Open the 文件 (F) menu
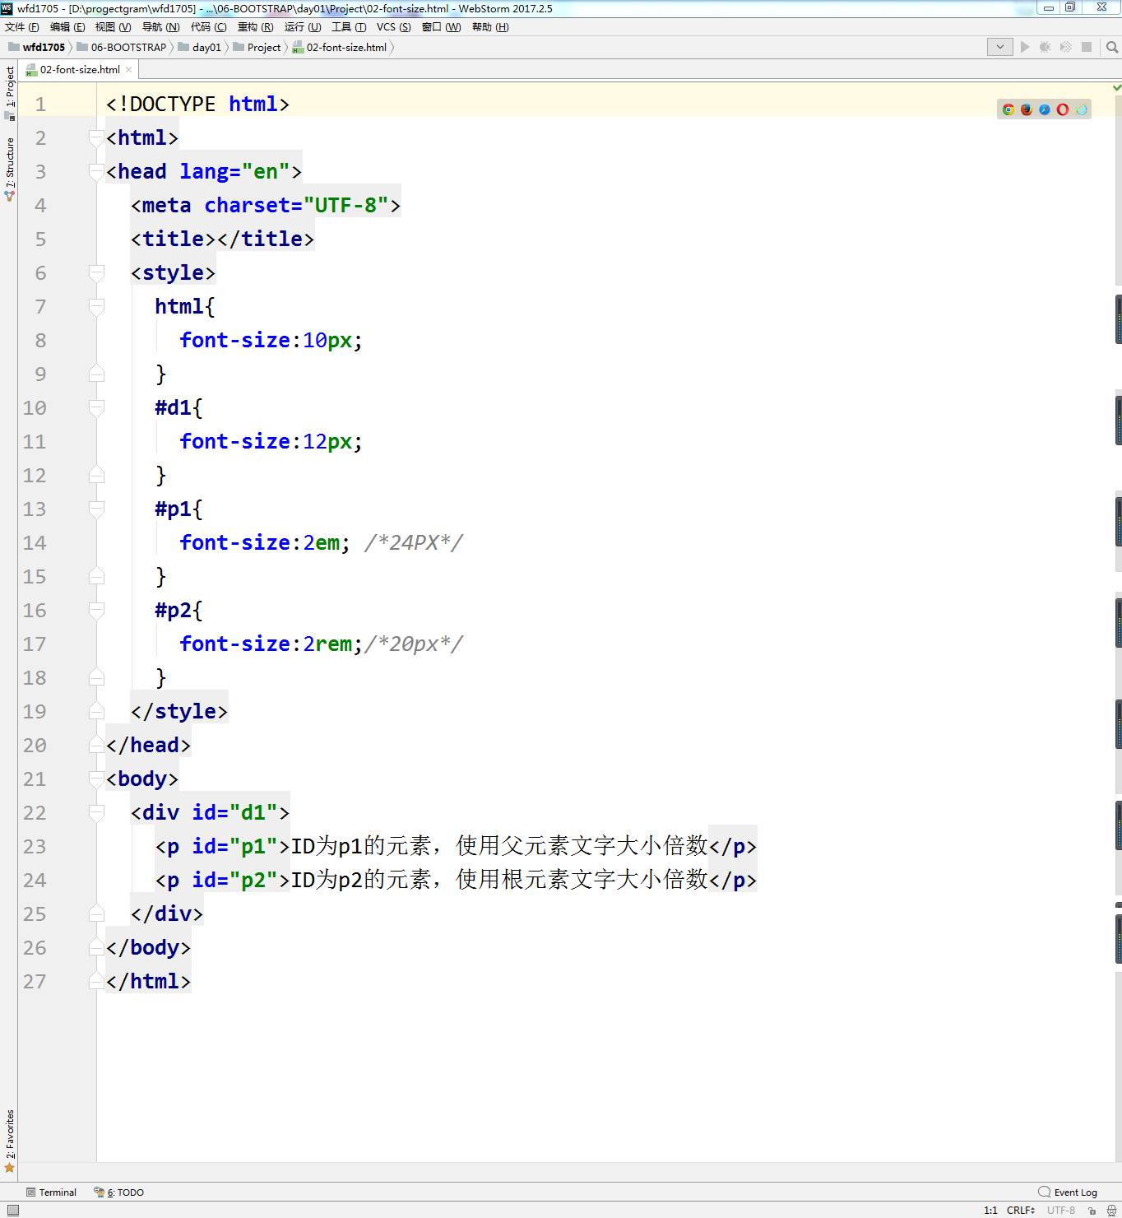This screenshot has width=1122, height=1218. [22, 27]
